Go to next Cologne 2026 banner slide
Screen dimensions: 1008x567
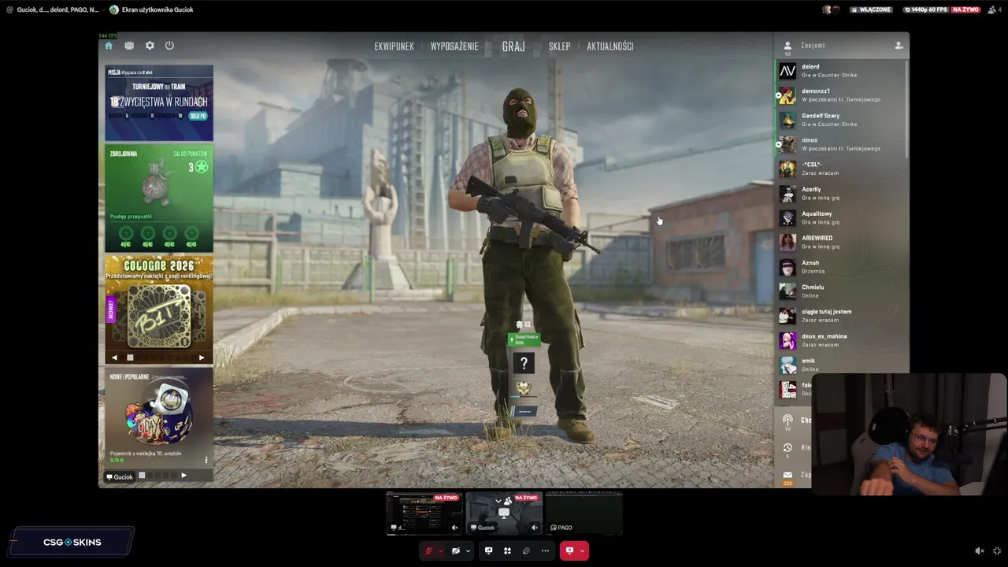coord(202,358)
